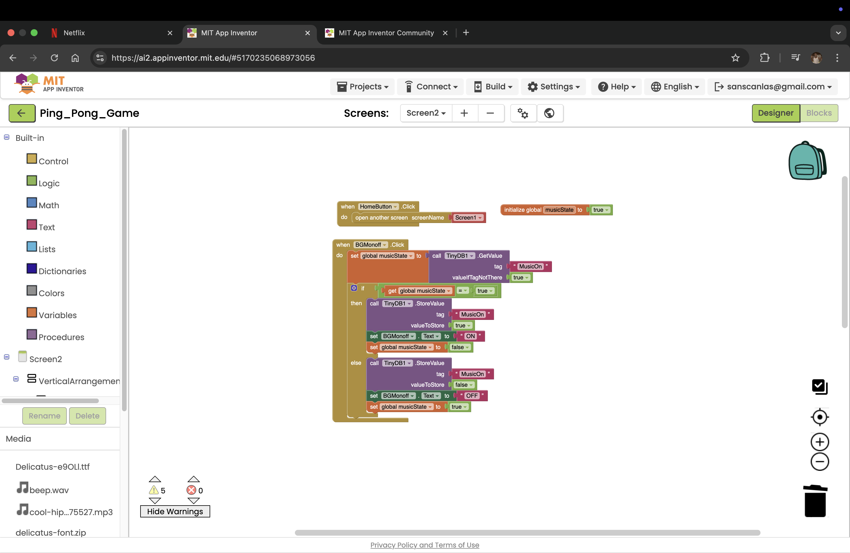The height and width of the screenshot is (553, 850).
Task: Click beep.wav in the Media list
Action: click(x=49, y=490)
